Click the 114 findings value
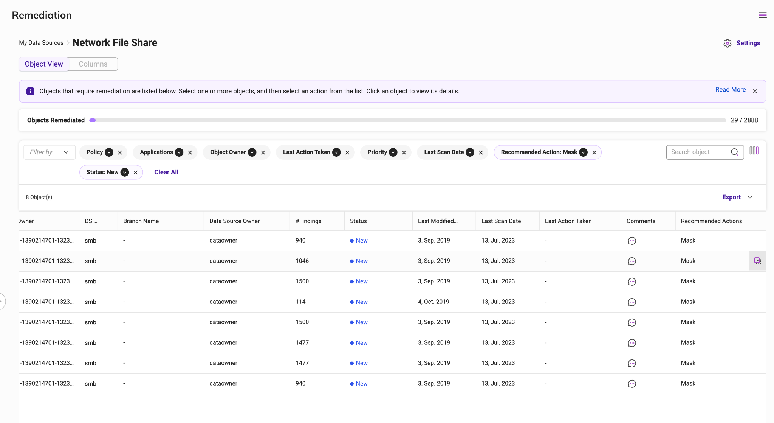Image resolution: width=774 pixels, height=423 pixels. 300,302
